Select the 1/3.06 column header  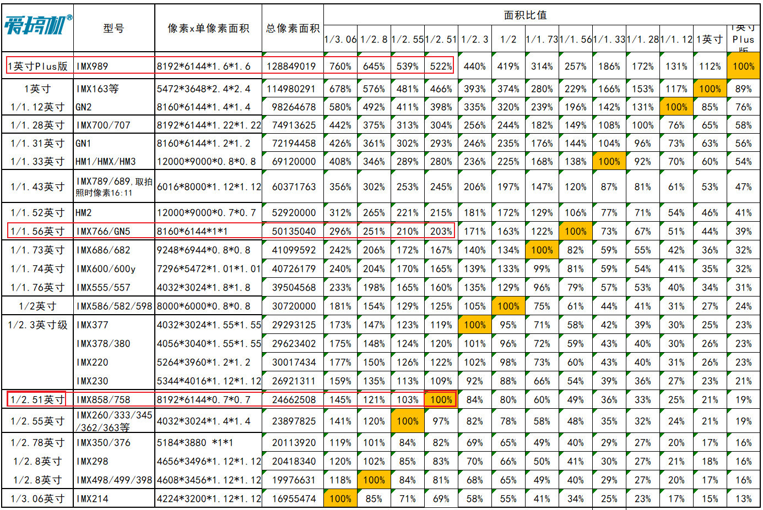coord(340,39)
